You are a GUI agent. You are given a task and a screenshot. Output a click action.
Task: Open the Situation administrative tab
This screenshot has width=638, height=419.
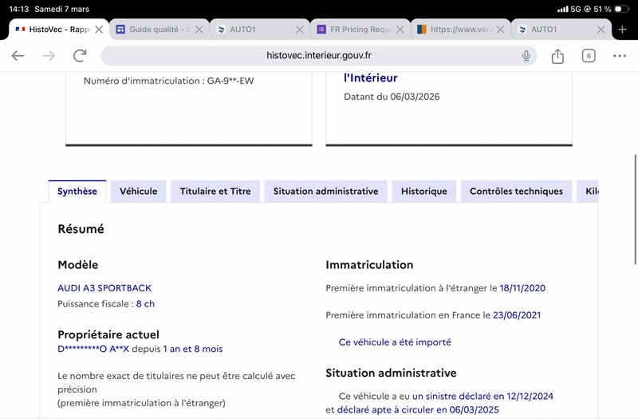tap(325, 192)
